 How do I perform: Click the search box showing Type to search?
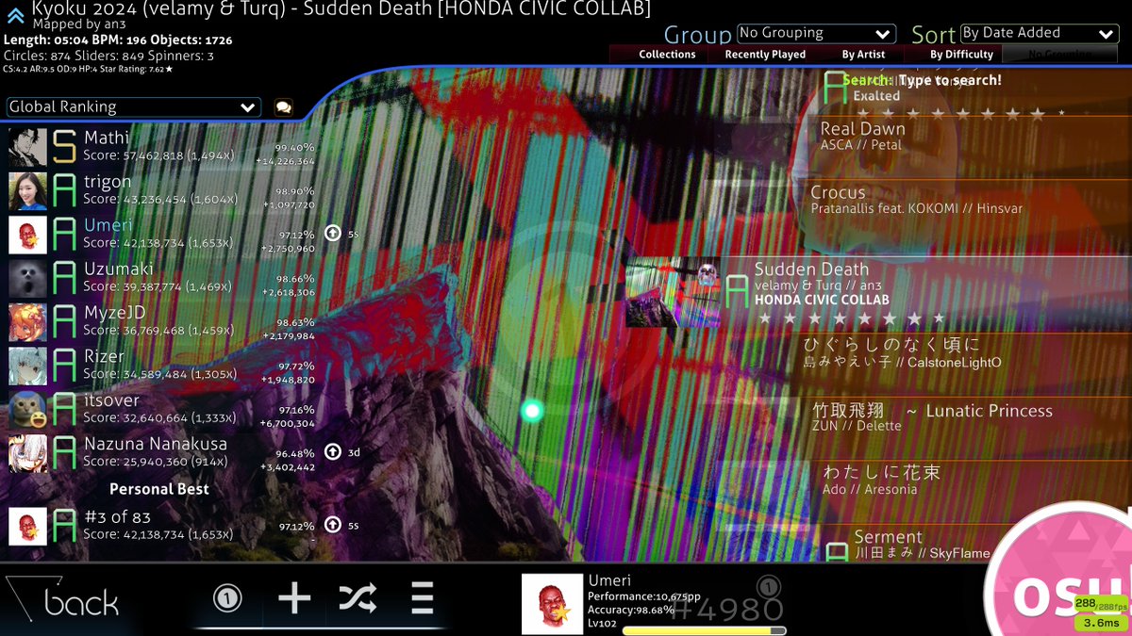point(922,81)
